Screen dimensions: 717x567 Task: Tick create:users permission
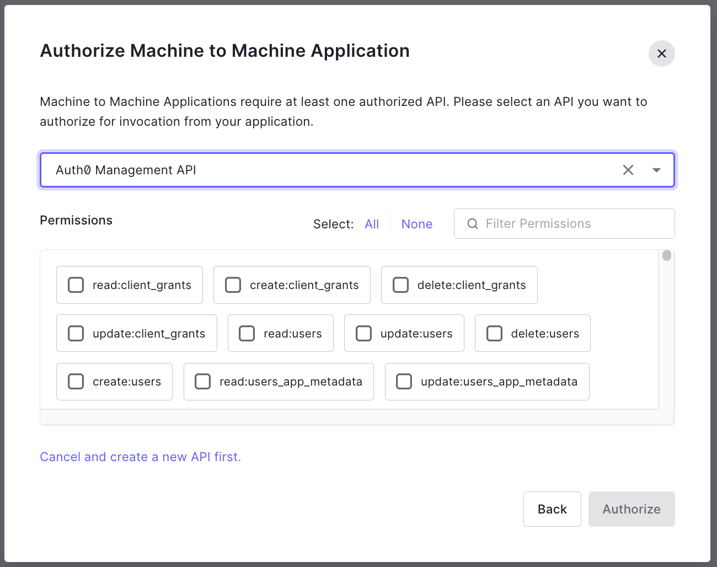(x=76, y=381)
